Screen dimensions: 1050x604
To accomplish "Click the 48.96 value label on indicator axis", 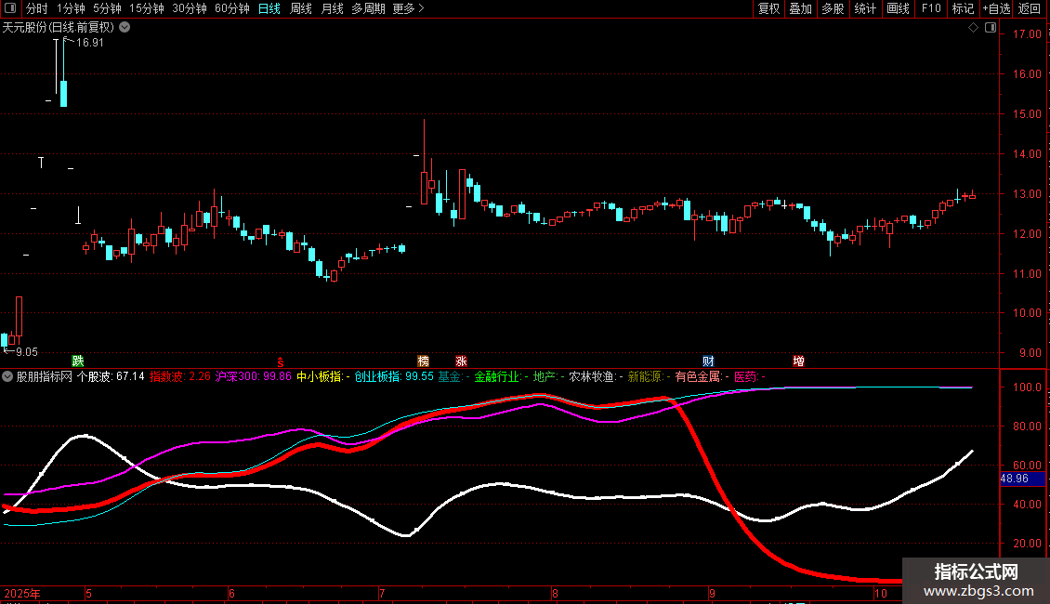I will pos(1014,479).
